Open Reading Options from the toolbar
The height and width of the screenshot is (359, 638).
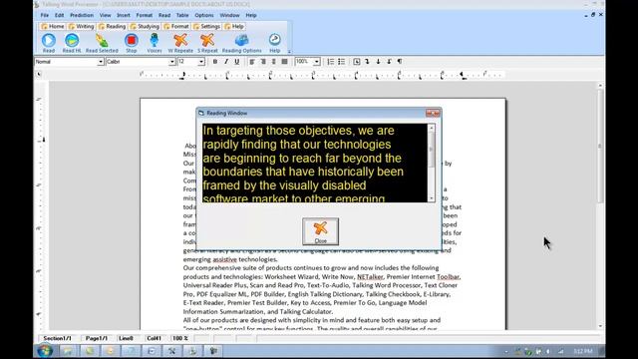click(241, 43)
